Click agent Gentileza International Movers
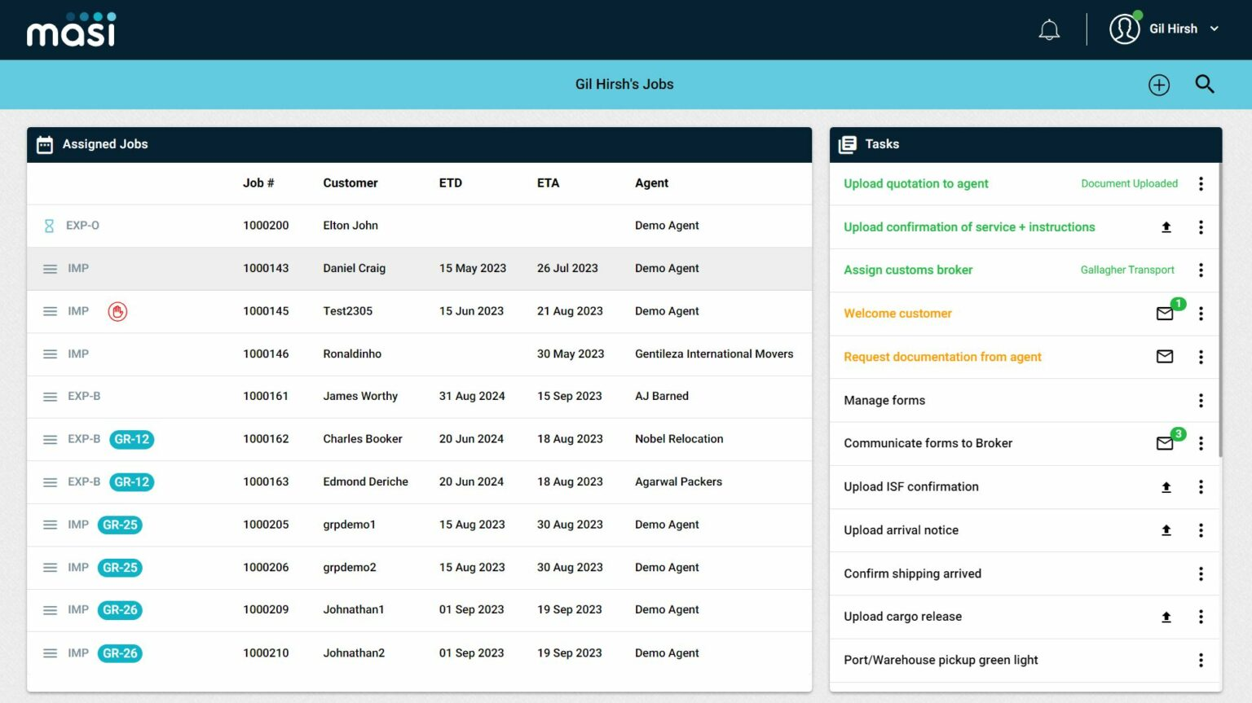The height and width of the screenshot is (703, 1252). coord(714,354)
